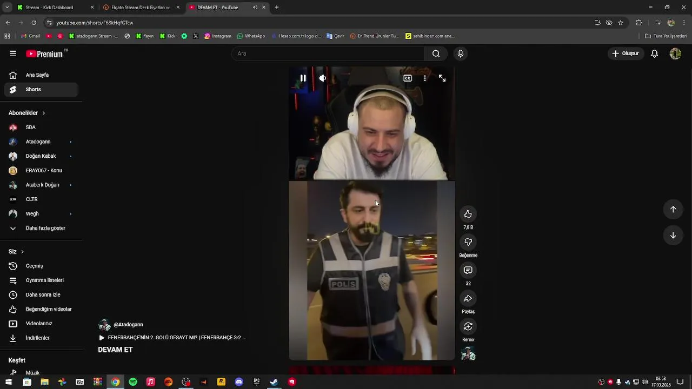
Task: Expand the Abonelikler section chevron
Action: [x=43, y=113]
